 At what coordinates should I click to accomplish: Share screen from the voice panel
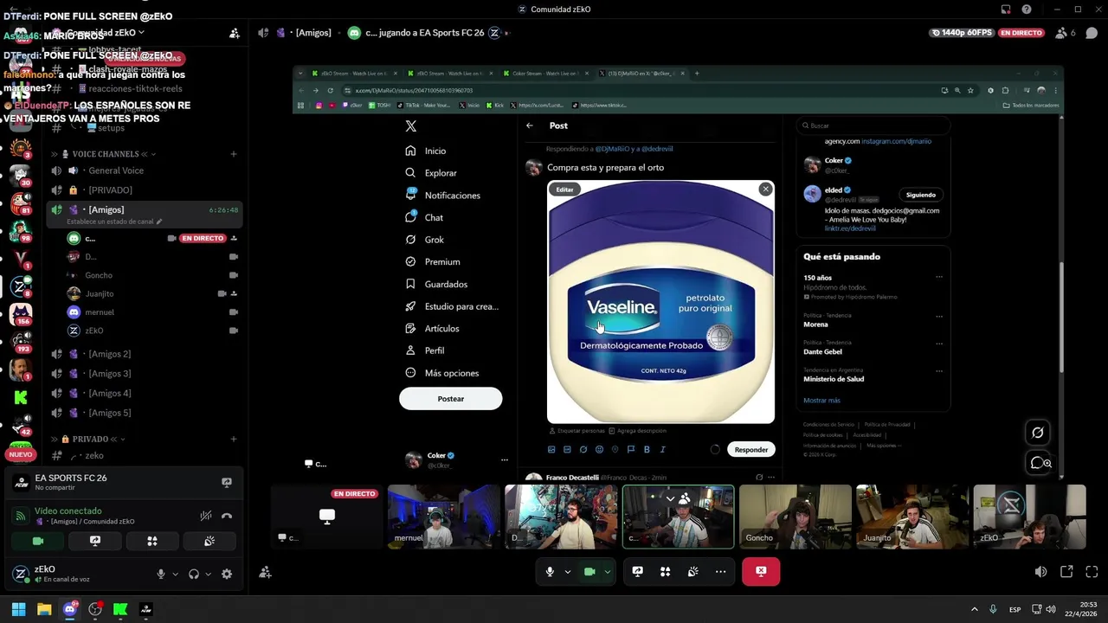click(95, 541)
